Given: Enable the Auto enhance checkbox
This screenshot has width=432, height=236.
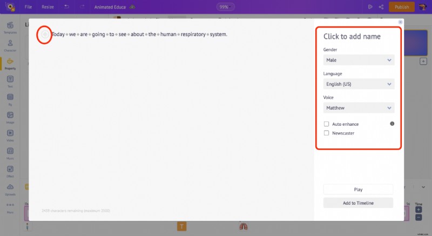Looking at the screenshot, I should 327,124.
